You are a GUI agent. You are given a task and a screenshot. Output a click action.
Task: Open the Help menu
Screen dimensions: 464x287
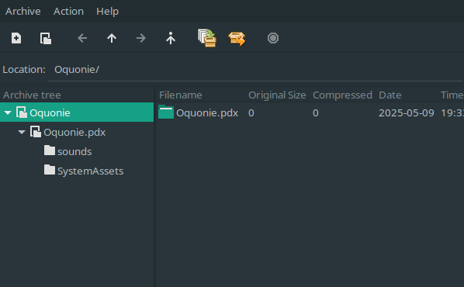107,11
